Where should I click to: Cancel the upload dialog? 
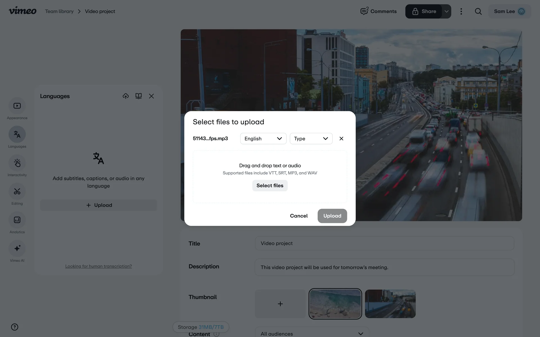coord(299,216)
